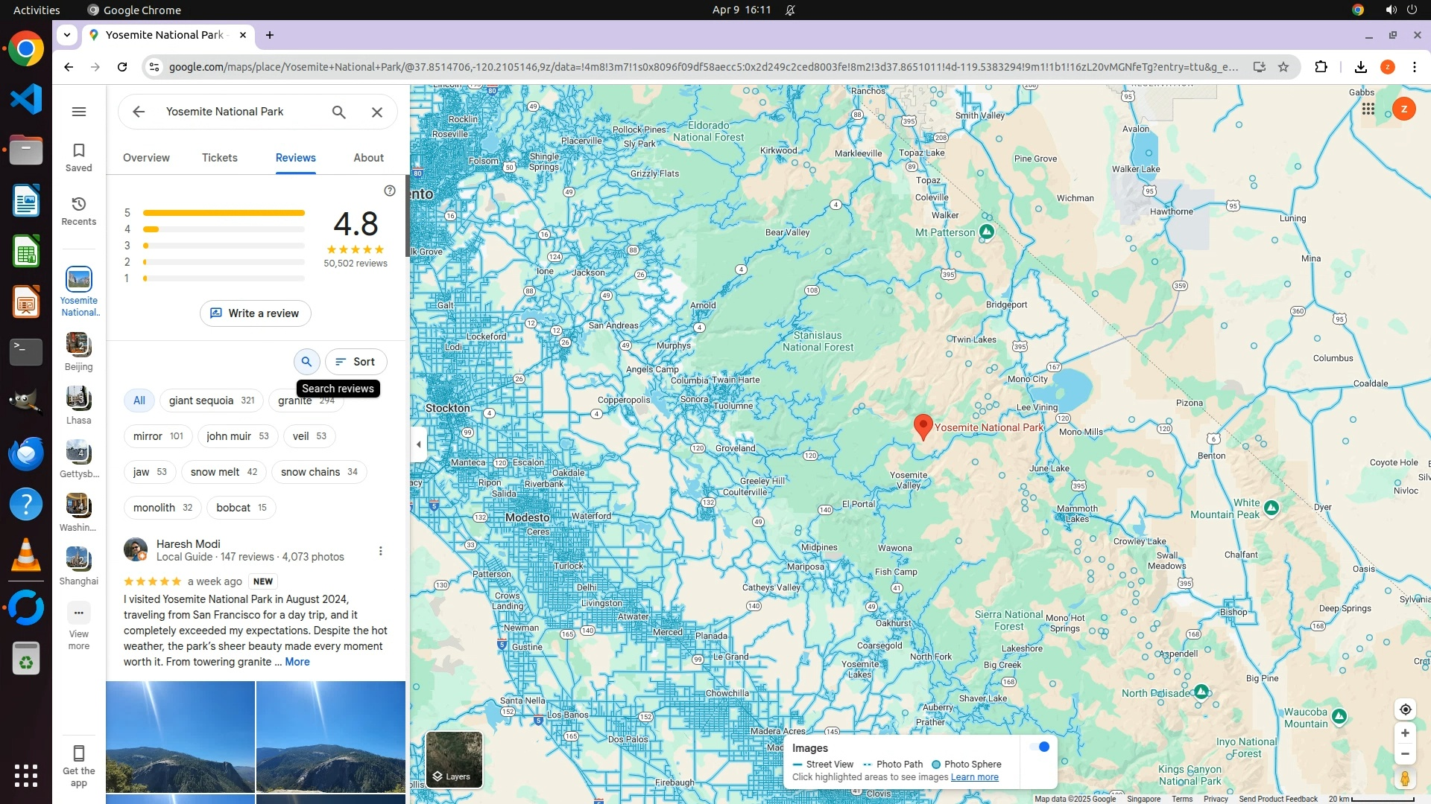Open Recents history in sidebar
Viewport: 1431px width, 804px height.
[79, 211]
